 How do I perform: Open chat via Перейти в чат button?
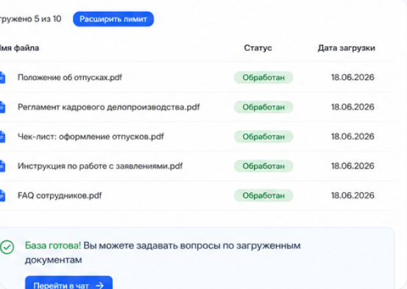68,282
